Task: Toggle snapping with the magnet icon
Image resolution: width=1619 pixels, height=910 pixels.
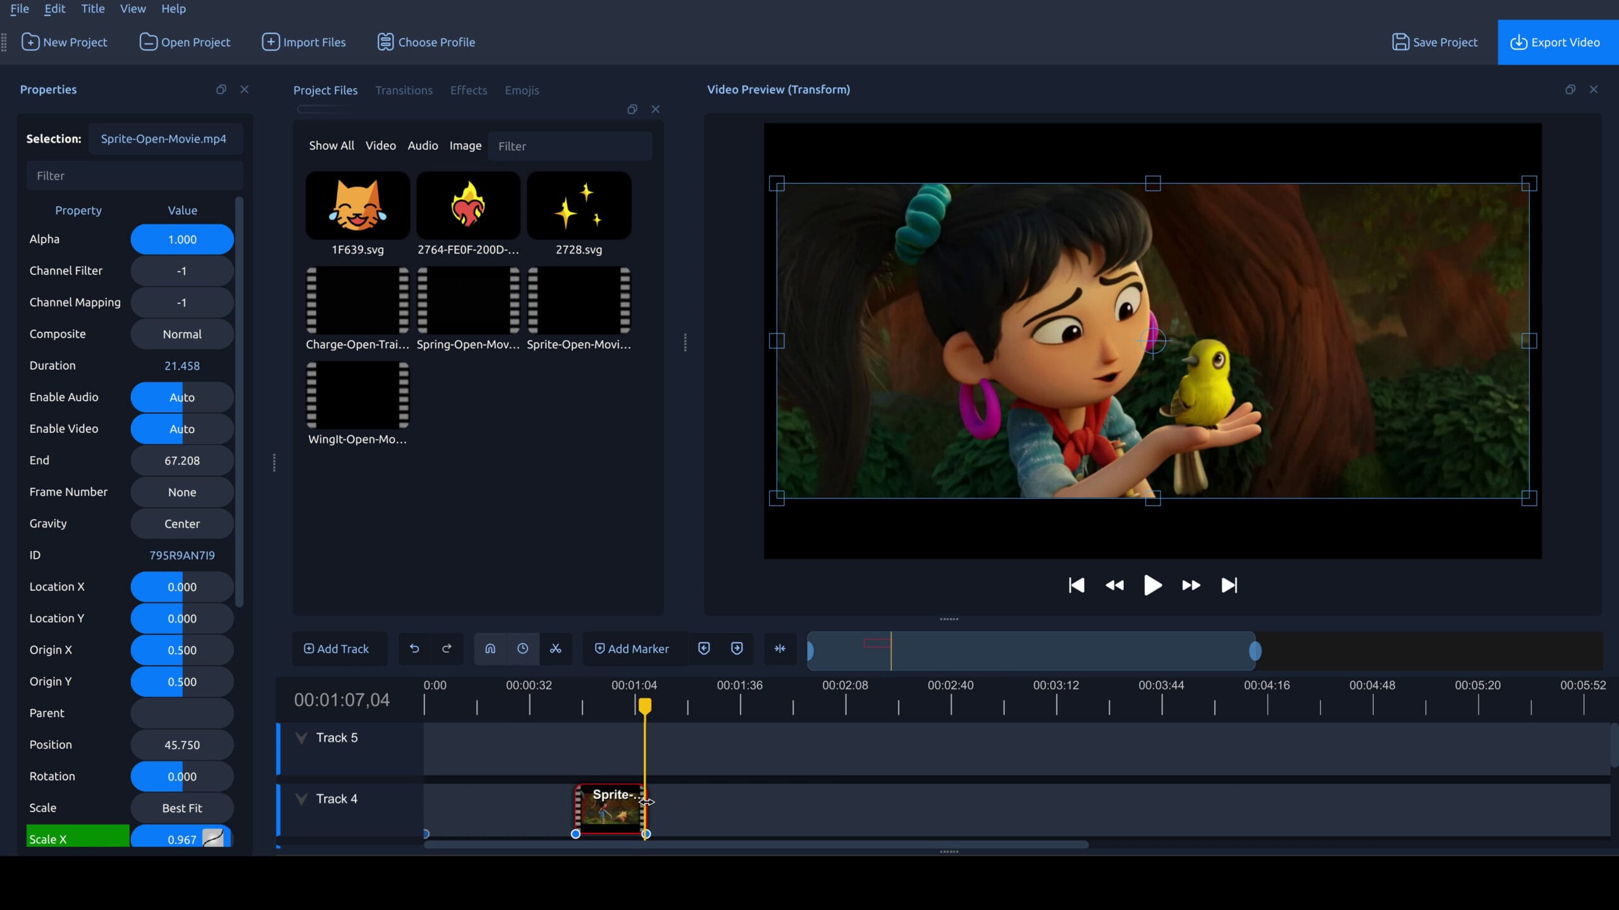Action: [x=490, y=648]
